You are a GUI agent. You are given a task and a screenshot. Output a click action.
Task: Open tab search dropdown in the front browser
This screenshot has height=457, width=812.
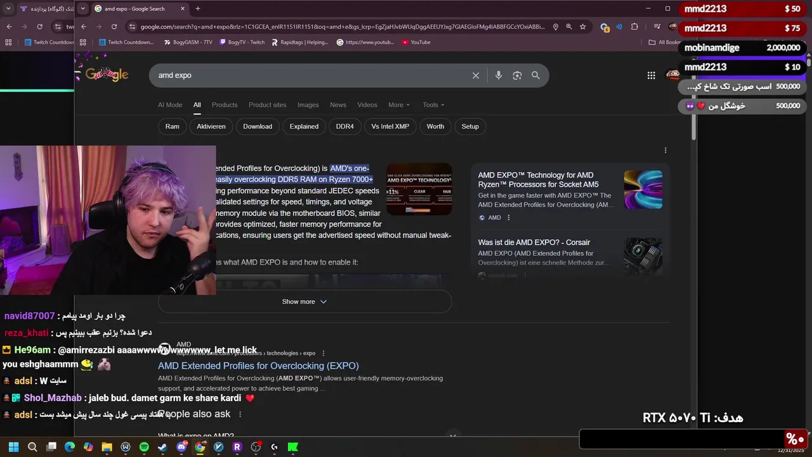[83, 8]
